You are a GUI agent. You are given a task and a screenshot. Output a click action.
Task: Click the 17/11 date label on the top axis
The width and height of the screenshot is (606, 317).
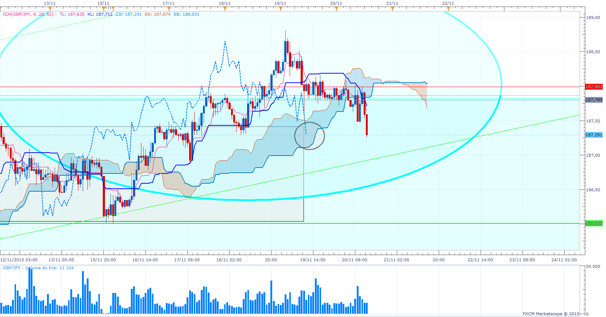(x=168, y=3)
